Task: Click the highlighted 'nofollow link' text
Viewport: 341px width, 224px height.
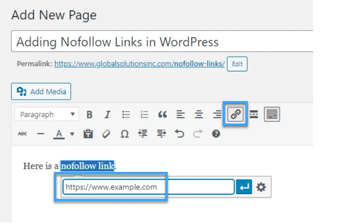Action: click(x=87, y=166)
